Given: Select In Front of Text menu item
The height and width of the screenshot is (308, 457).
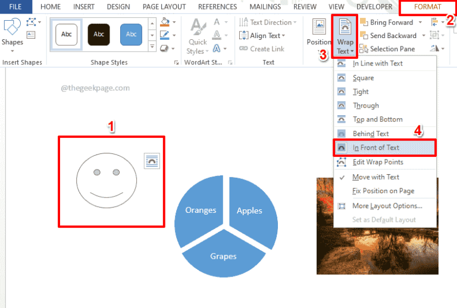Looking at the screenshot, I should (x=375, y=147).
